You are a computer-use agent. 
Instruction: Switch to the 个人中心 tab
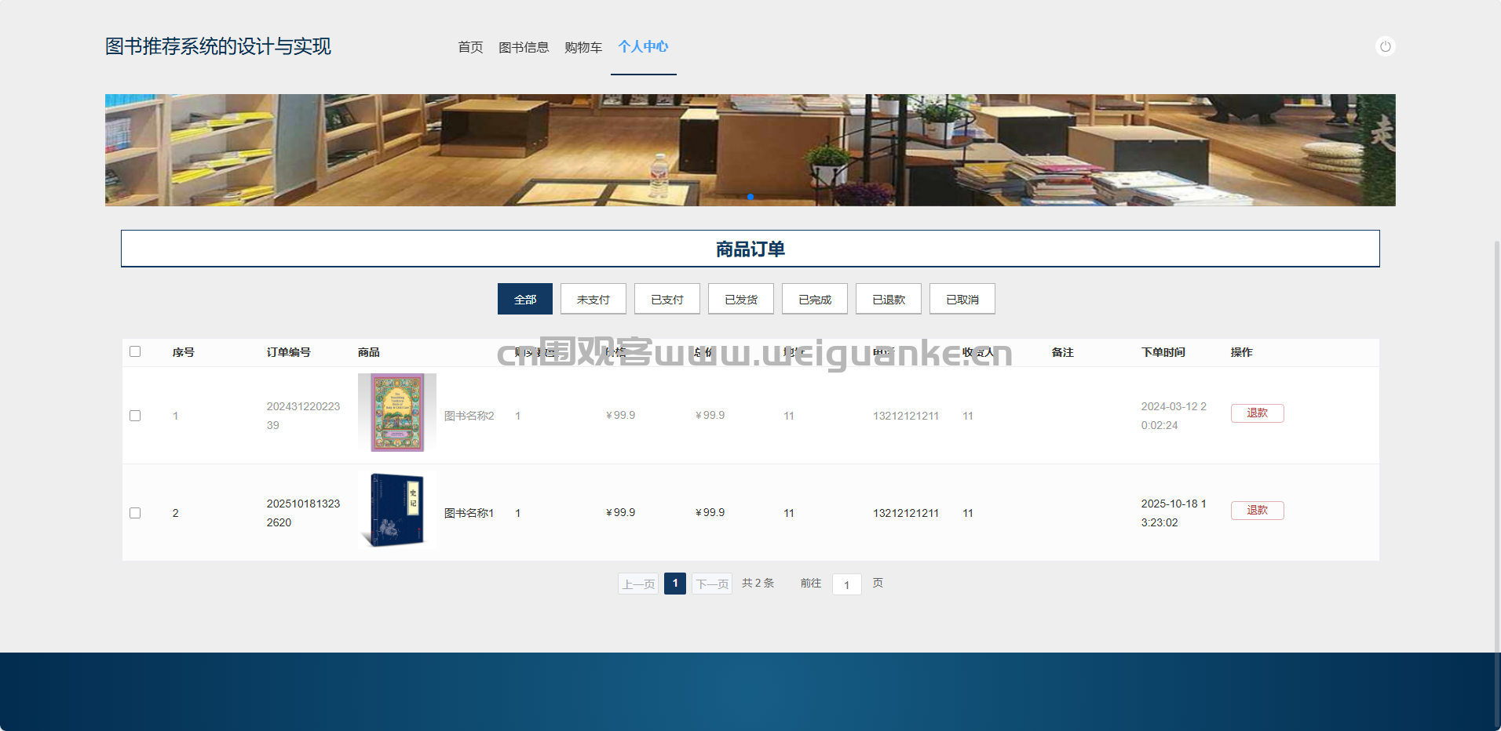tap(643, 47)
